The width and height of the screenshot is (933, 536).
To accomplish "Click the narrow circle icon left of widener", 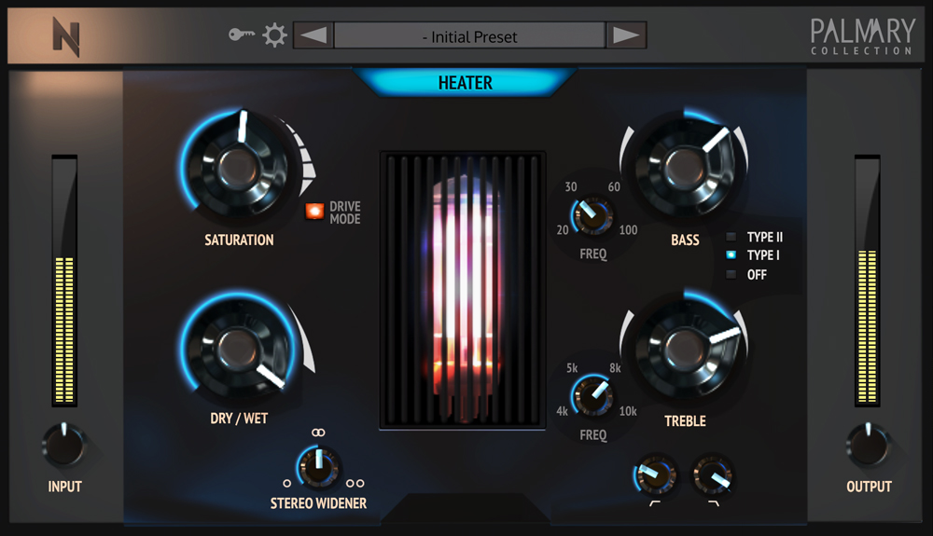I will pyautogui.click(x=286, y=483).
